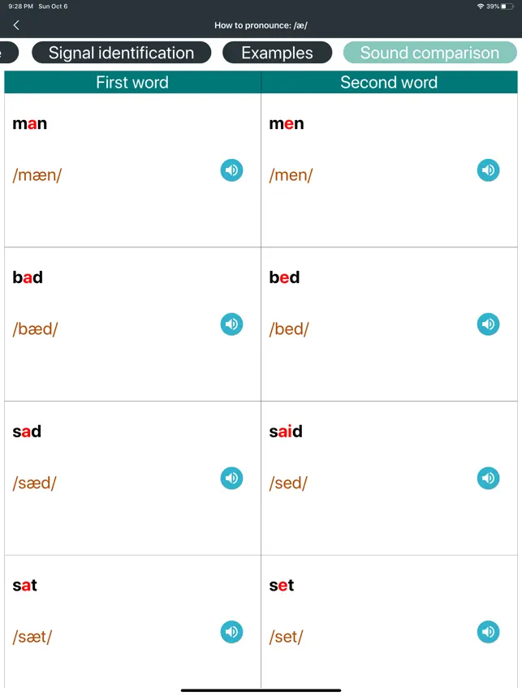Listen to the word "said"
Viewport: 522px width, 696px height.
[488, 479]
